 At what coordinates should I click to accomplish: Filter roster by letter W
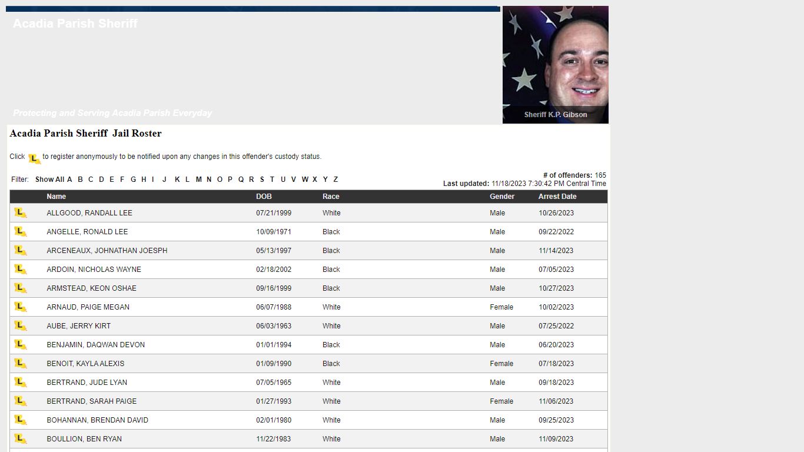305,180
